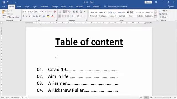
Task: Click the Page 1 of 6 indicator
Action: (x=5, y=97)
